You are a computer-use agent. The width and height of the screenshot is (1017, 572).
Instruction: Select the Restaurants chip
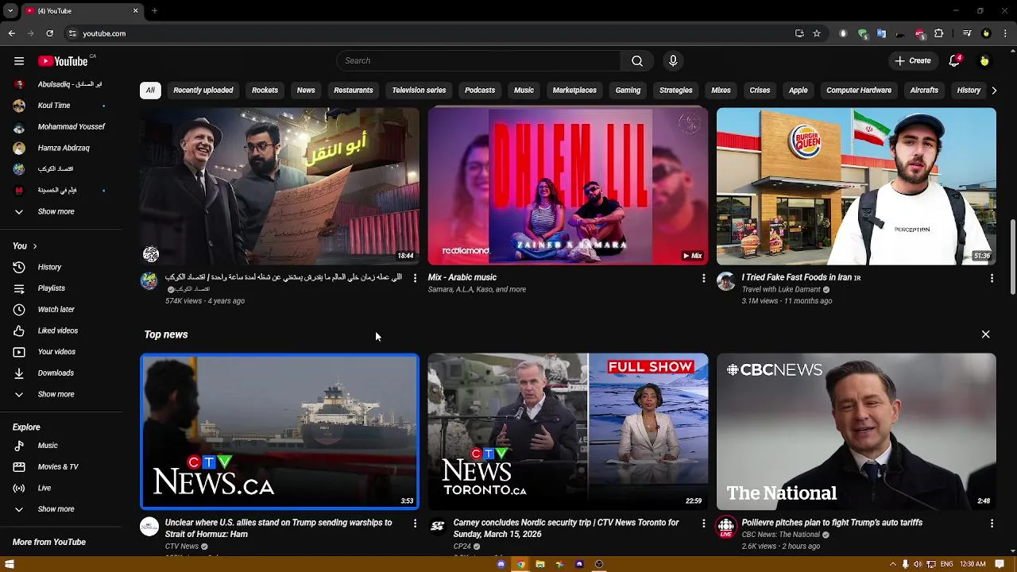click(354, 90)
